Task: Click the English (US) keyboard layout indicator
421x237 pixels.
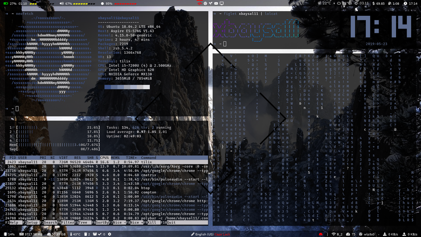Action: click(x=204, y=234)
